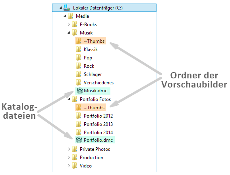The height and width of the screenshot is (175, 230).
Task: Expand the Private Photos folder
Action: [69, 149]
